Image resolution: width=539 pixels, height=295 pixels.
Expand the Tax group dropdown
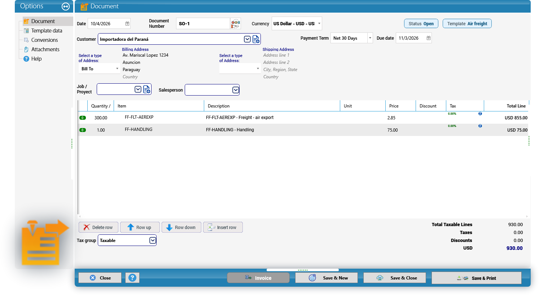tap(153, 240)
